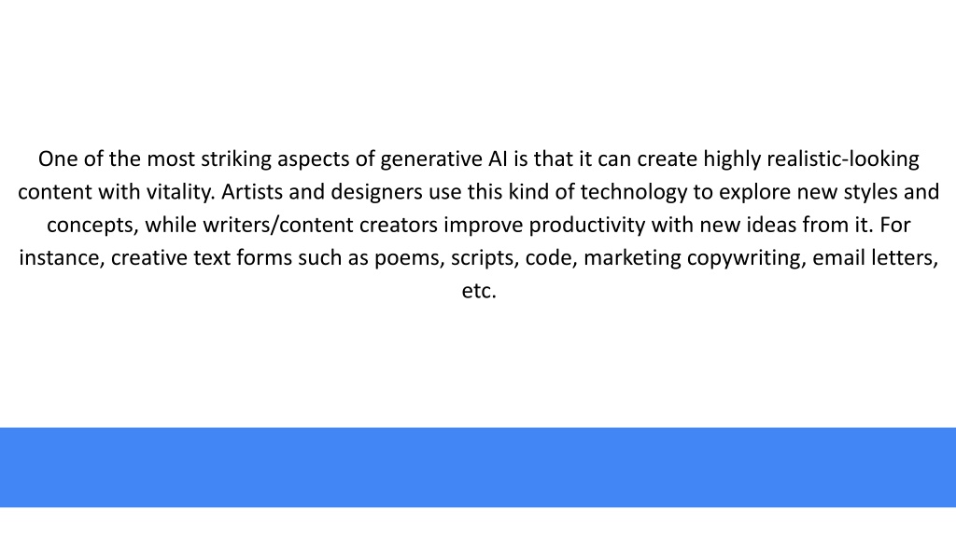This screenshot has height=537, width=956.
Task: Click the word "highly" in the first line
Action: [732, 159]
